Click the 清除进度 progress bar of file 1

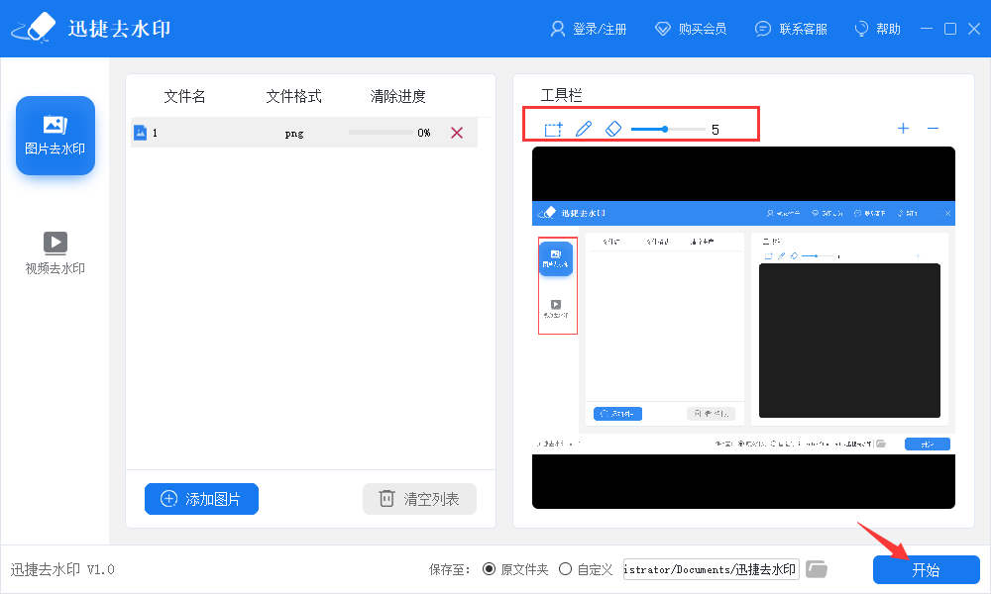point(381,133)
